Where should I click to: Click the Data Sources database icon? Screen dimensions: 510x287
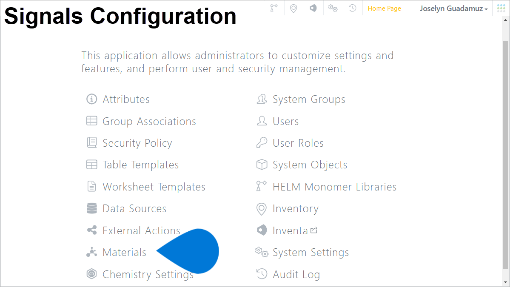(x=92, y=208)
